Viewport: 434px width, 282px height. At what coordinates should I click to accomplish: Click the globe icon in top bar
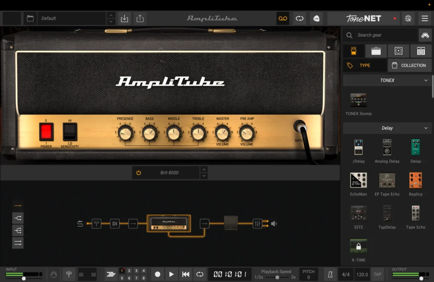coord(408,19)
